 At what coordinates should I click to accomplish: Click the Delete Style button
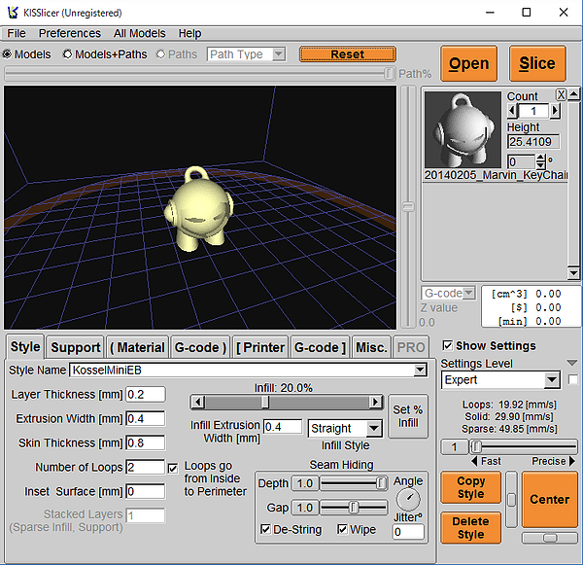[470, 528]
